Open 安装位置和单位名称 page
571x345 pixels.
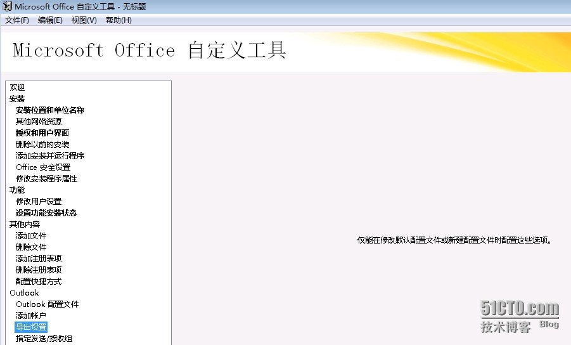click(50, 110)
